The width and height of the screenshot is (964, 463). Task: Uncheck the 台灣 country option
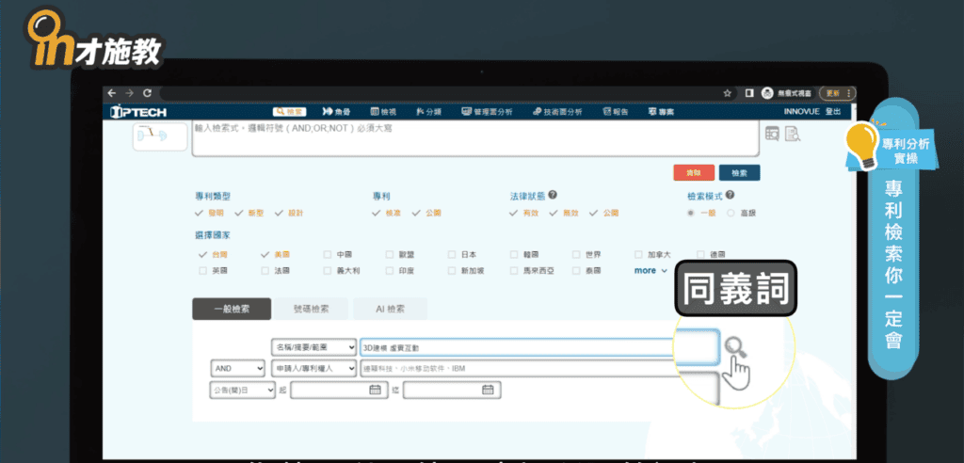202,254
